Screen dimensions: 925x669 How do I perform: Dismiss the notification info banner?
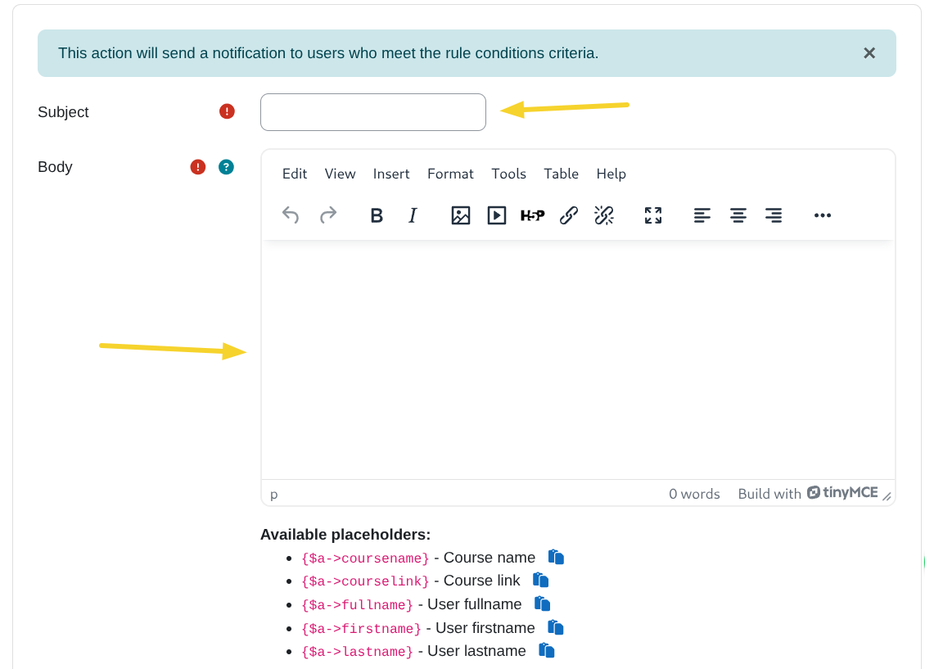[869, 53]
